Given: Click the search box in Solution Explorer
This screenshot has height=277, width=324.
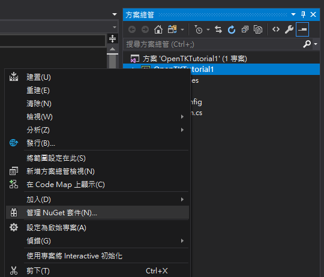Looking at the screenshot, I should pos(213,44).
